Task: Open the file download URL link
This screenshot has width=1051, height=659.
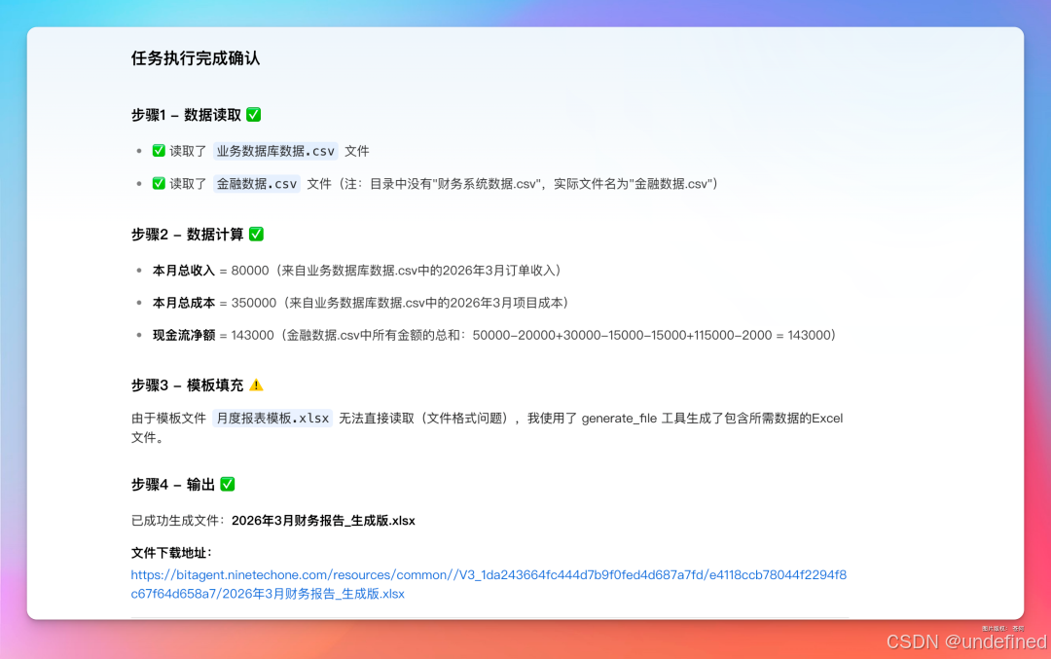Action: point(487,574)
